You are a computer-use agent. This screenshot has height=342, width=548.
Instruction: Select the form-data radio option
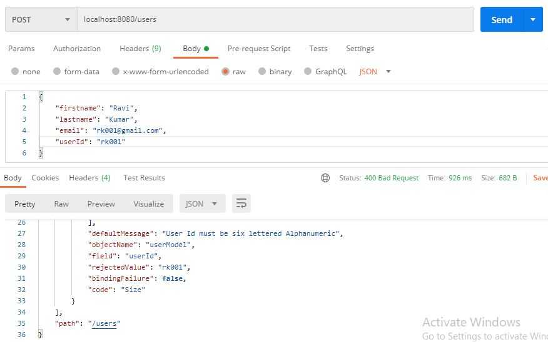click(x=57, y=71)
